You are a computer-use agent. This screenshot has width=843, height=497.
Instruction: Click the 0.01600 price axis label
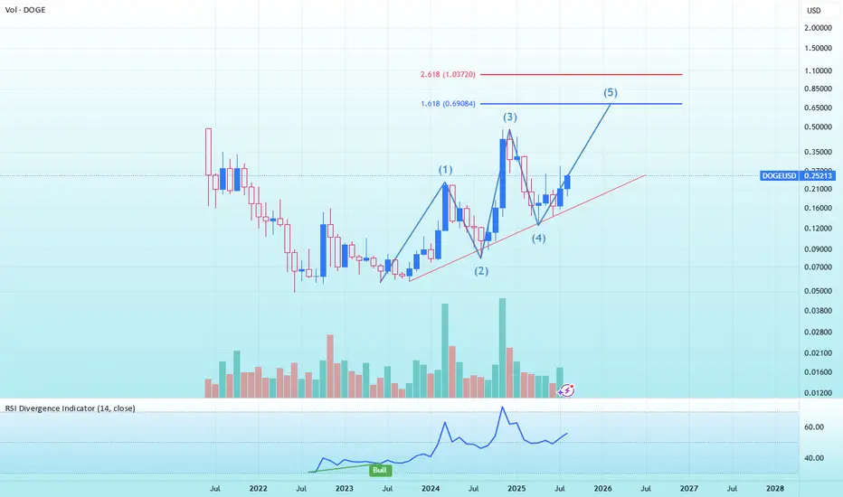click(818, 371)
